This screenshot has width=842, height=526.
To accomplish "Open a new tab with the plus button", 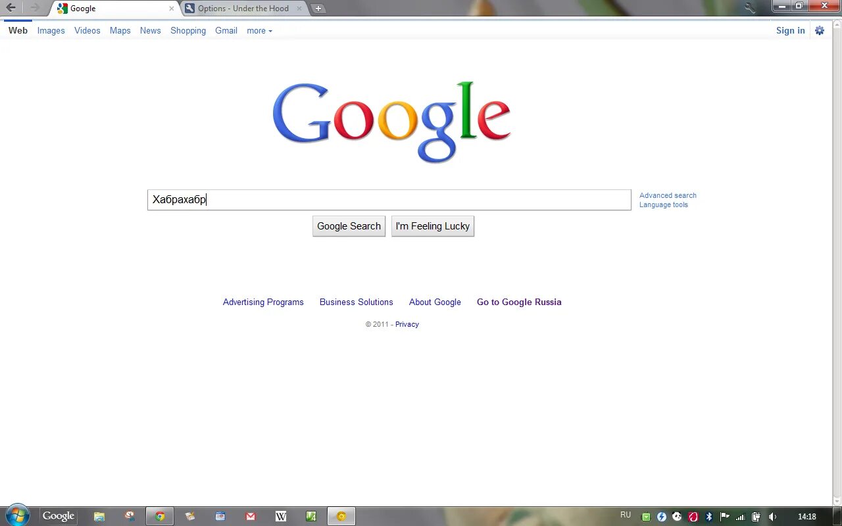I will pos(318,9).
